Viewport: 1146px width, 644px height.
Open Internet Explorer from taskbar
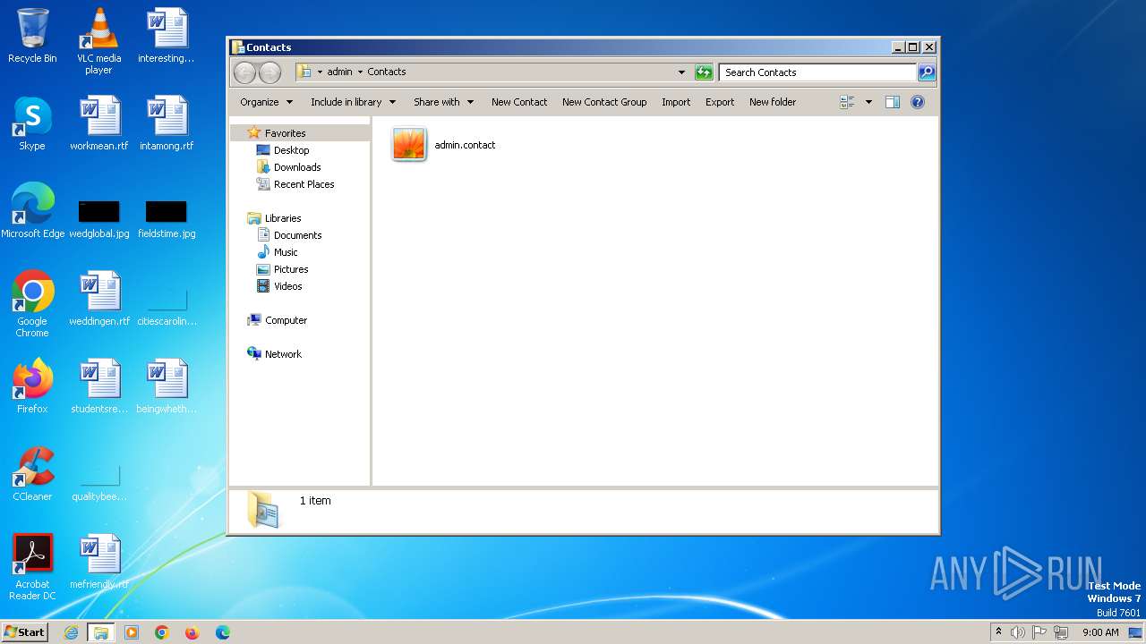pyautogui.click(x=71, y=632)
